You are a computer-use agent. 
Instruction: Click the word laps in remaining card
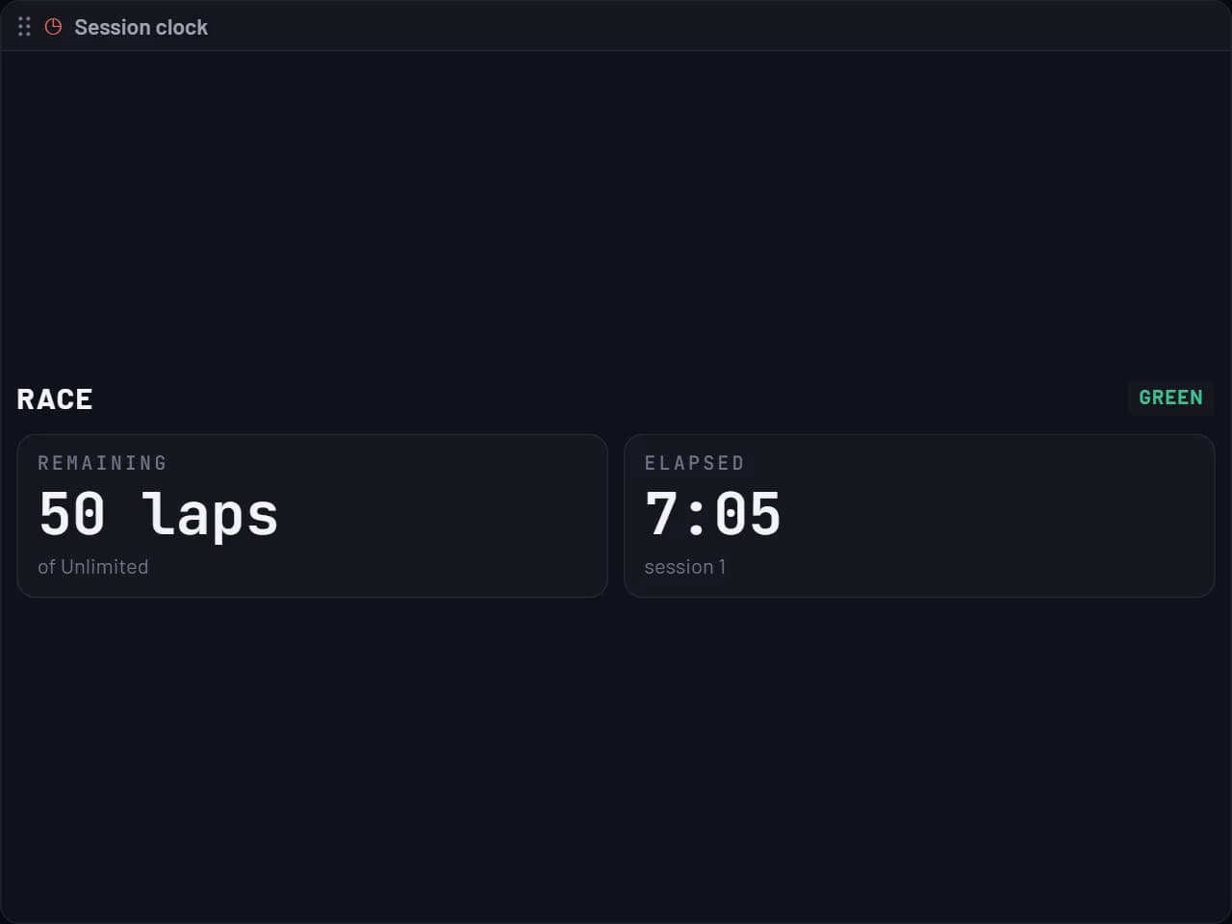click(x=211, y=516)
